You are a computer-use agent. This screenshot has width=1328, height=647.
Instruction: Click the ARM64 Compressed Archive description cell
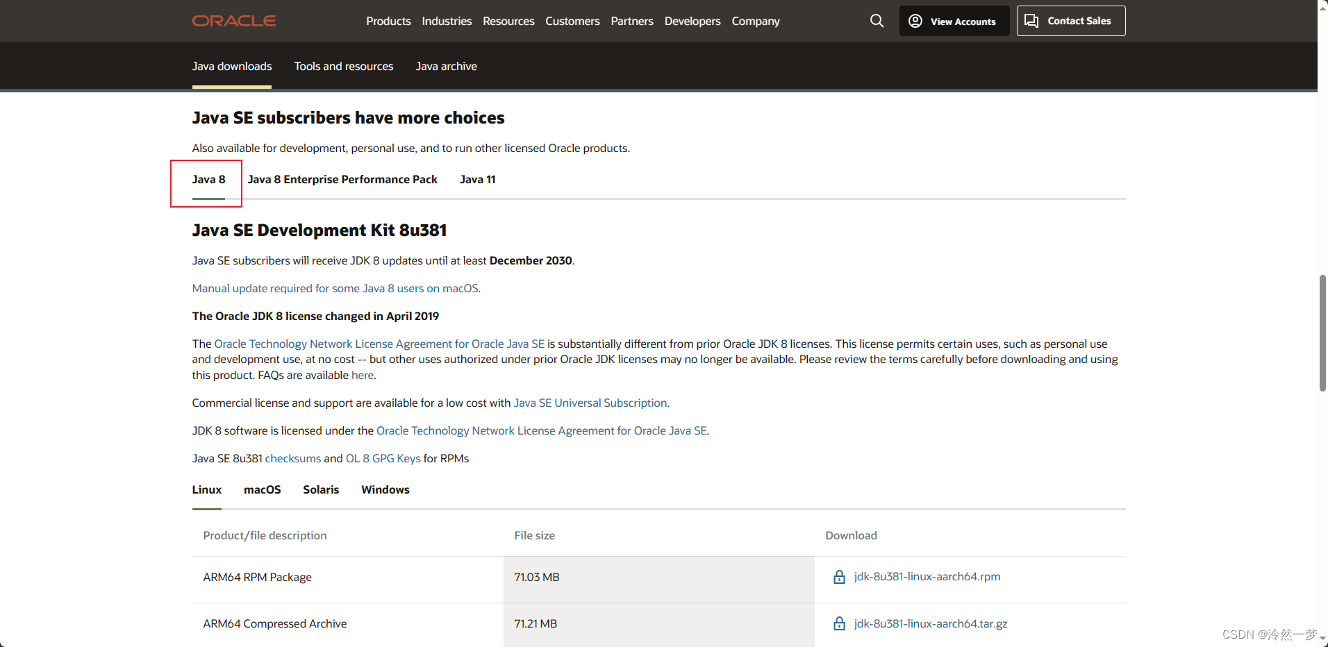[x=348, y=625]
